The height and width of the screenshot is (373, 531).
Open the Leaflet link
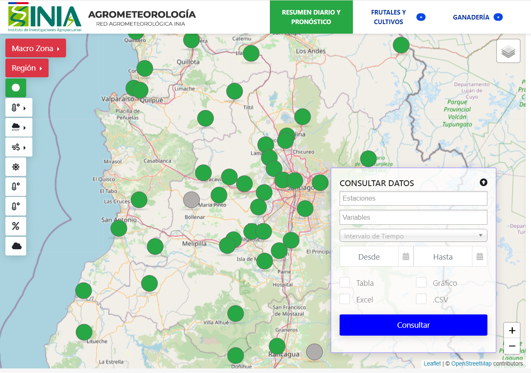(x=432, y=363)
